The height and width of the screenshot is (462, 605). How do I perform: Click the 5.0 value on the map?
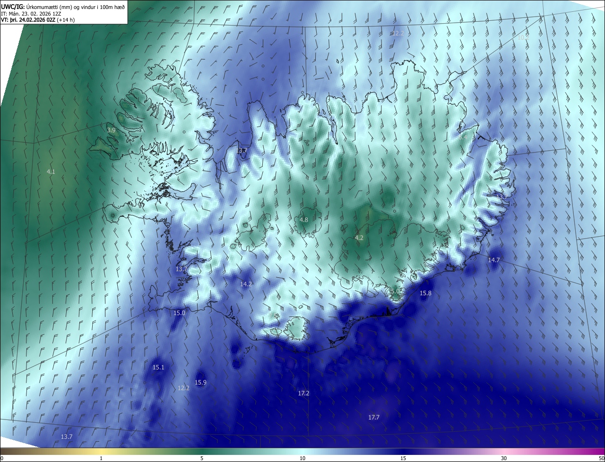pyautogui.click(x=395, y=291)
